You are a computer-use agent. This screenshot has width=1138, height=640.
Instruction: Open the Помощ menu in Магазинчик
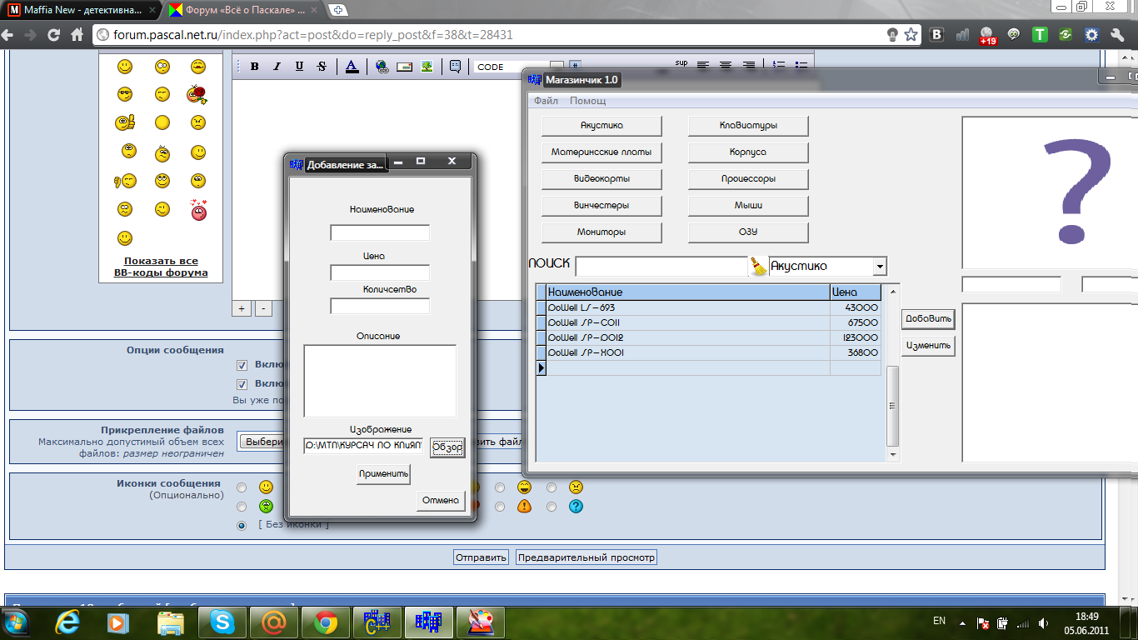click(x=587, y=101)
